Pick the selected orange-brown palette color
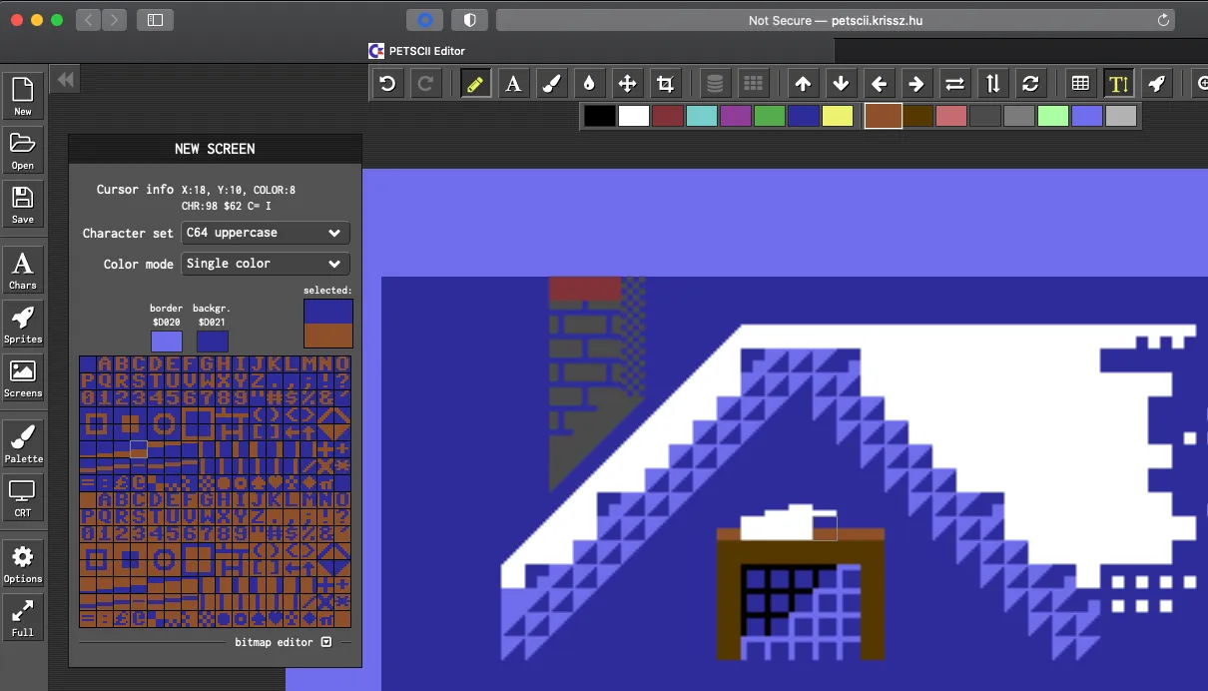 (x=884, y=116)
